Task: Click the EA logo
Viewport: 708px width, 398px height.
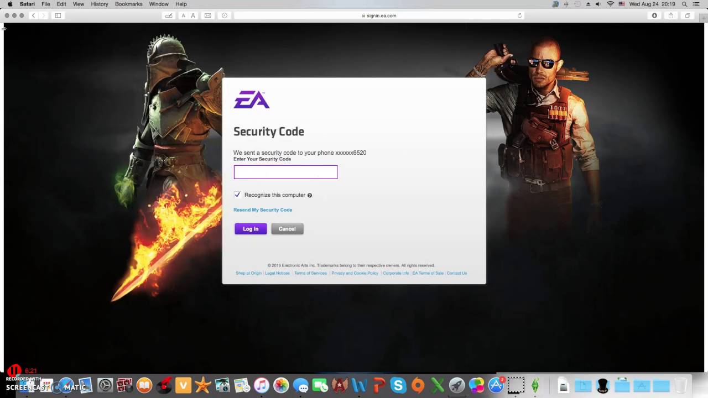Action: 252,99
